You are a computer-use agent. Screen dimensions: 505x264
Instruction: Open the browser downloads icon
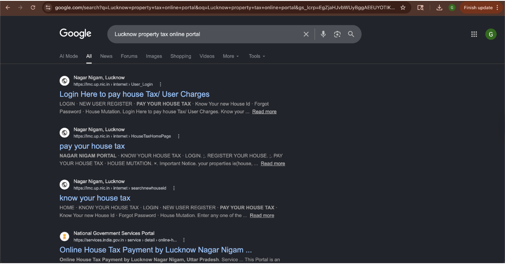(439, 8)
